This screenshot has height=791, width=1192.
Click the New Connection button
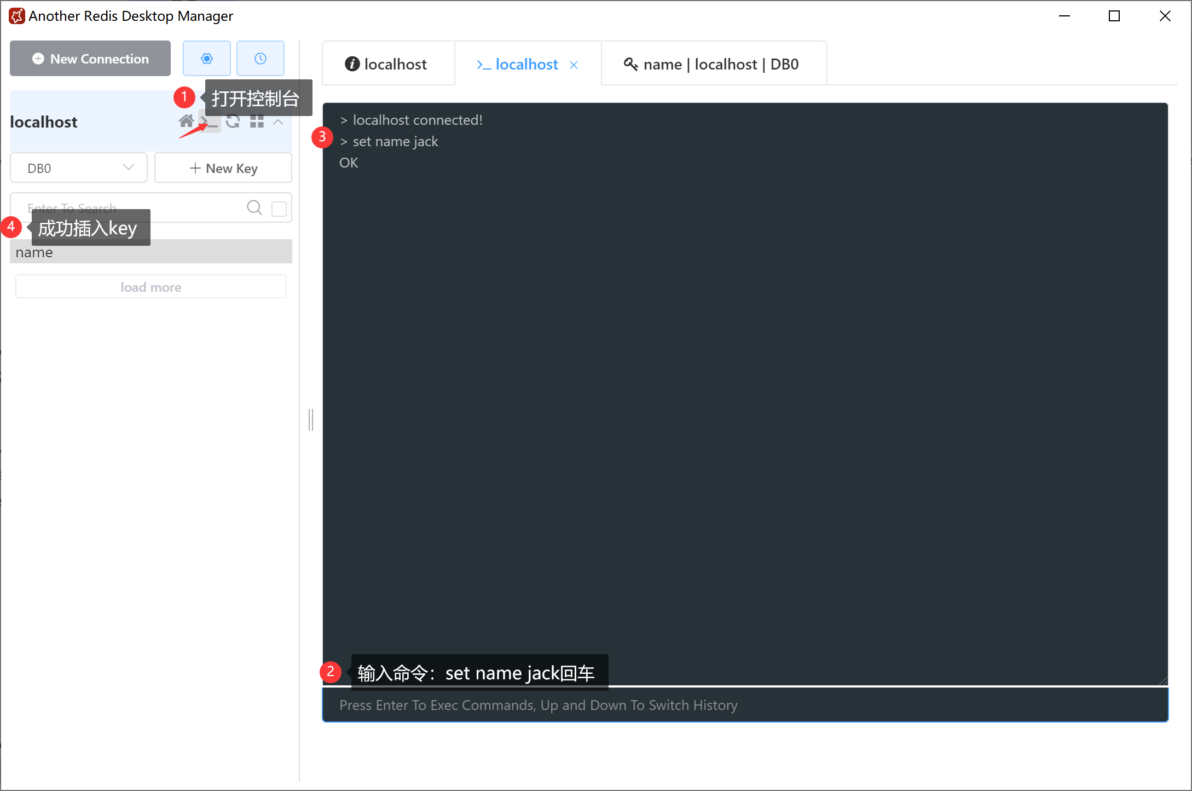90,59
